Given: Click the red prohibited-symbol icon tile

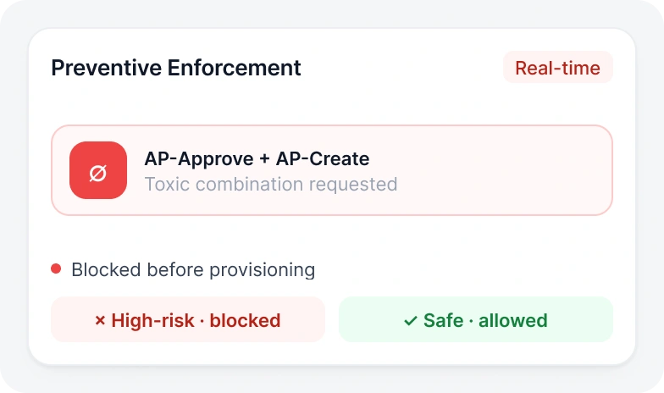Looking at the screenshot, I should pyautogui.click(x=98, y=170).
